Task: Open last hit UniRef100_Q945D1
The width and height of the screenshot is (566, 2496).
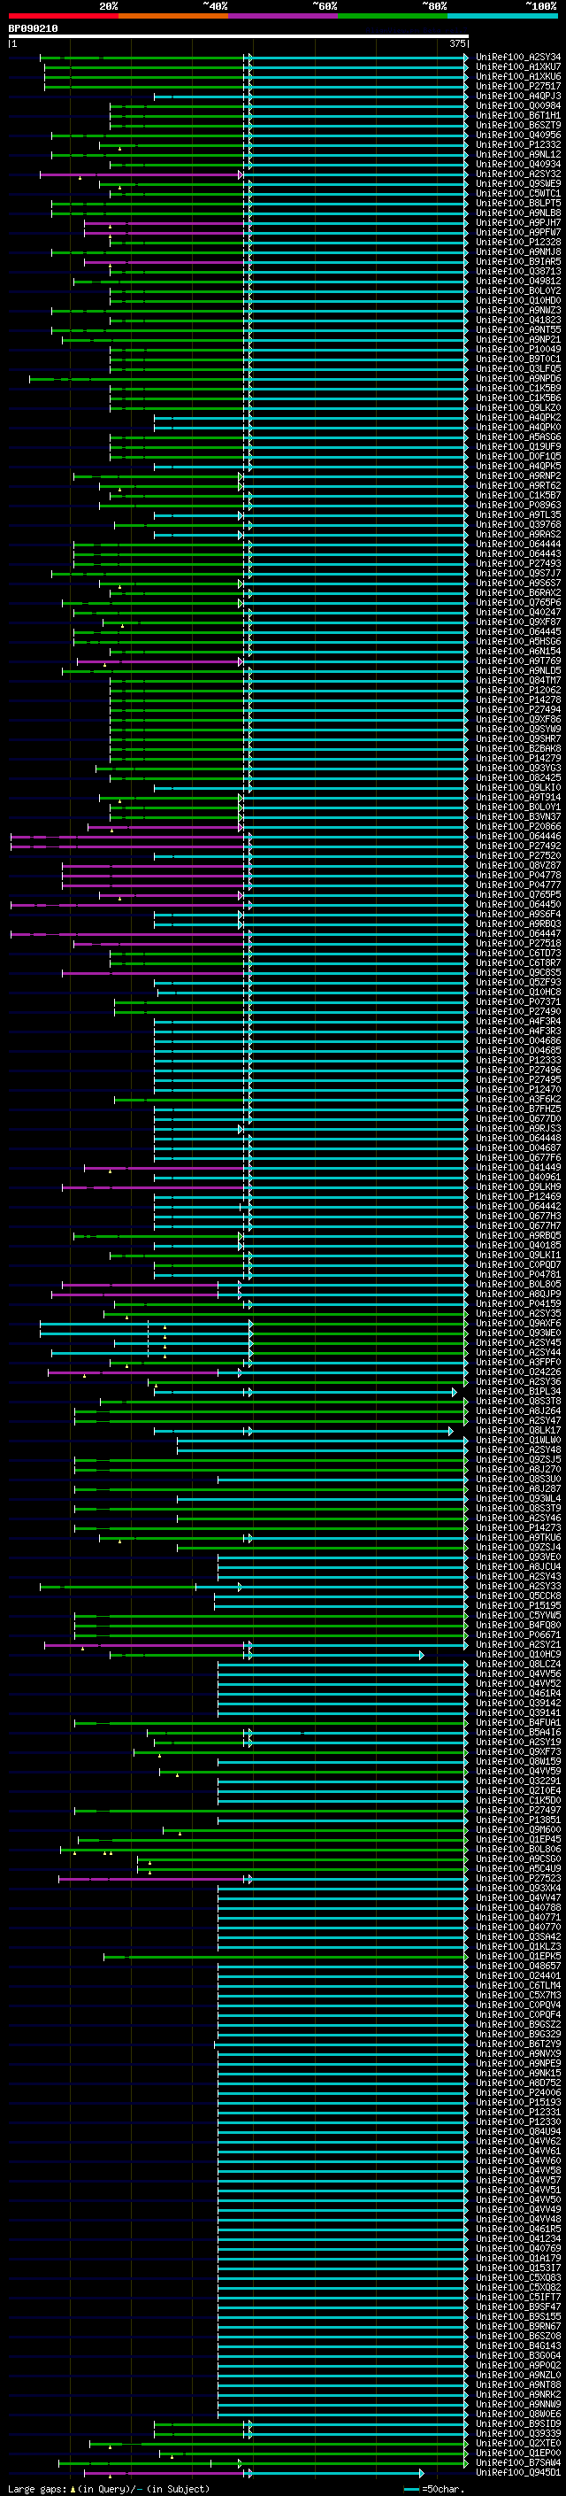Action: [x=518, y=2473]
